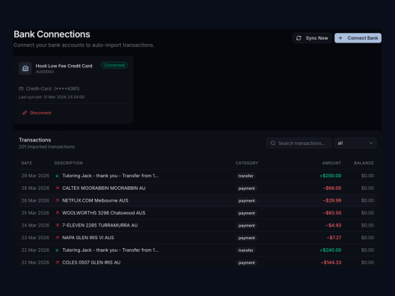The width and height of the screenshot is (395, 296).
Task: Disconnect the Hooli credit card
Action: tap(37, 113)
